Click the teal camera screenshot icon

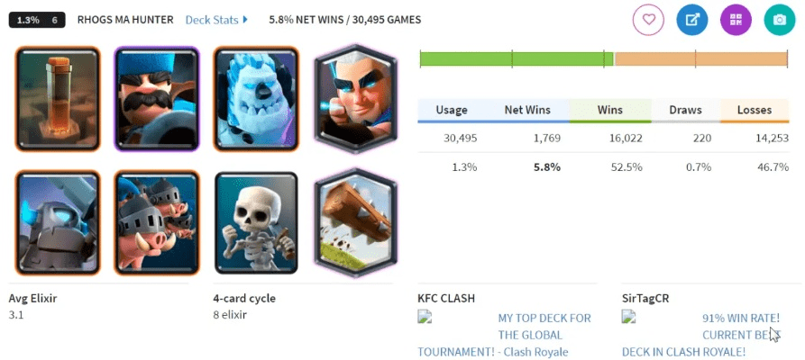(x=780, y=20)
